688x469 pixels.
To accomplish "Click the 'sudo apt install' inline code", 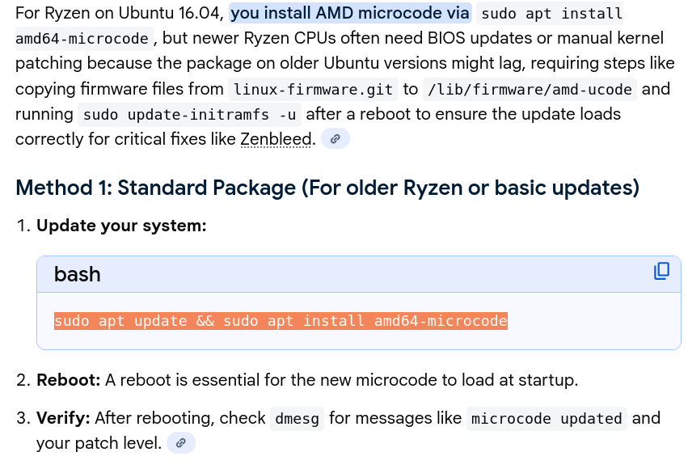I will (551, 15).
